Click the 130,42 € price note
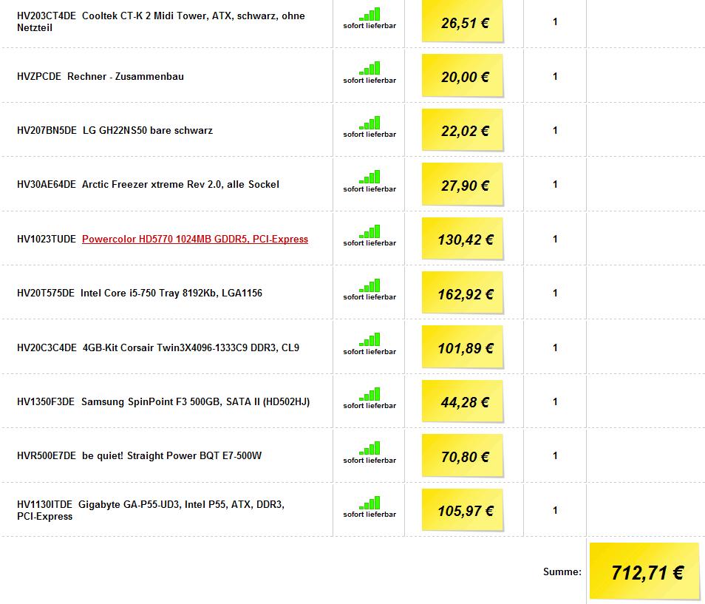Image resolution: width=705 pixels, height=604 pixels. click(463, 239)
